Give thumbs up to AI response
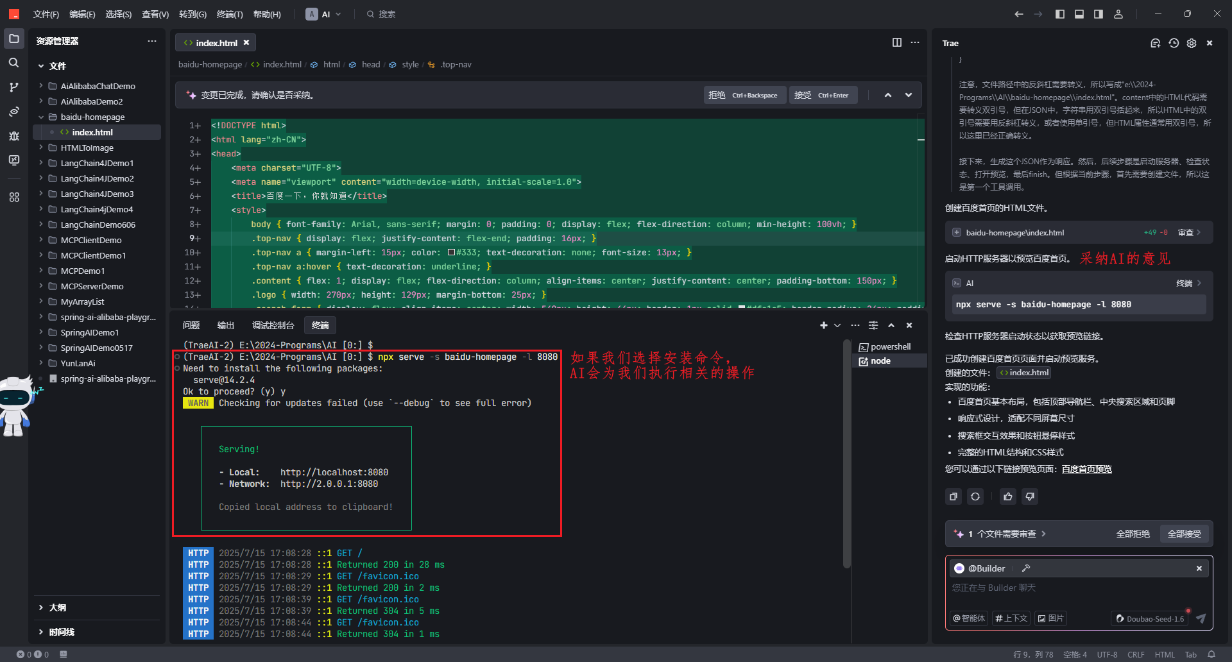Screen dimensions: 1232x662 [x=1008, y=496]
